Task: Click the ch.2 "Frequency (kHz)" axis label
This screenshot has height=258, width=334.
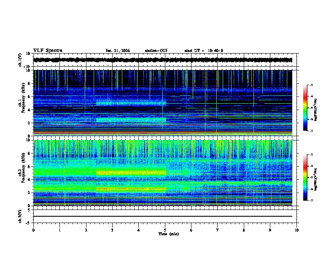Action: 23,168
